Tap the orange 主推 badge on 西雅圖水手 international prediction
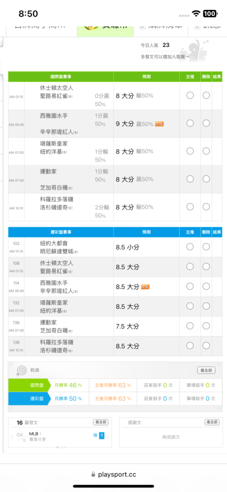This screenshot has width=227, height=492. click(x=159, y=124)
